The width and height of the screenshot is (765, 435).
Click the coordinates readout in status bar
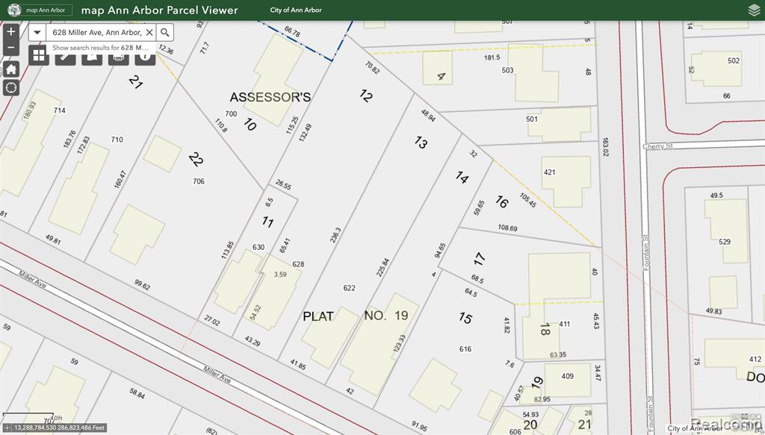pos(60,428)
